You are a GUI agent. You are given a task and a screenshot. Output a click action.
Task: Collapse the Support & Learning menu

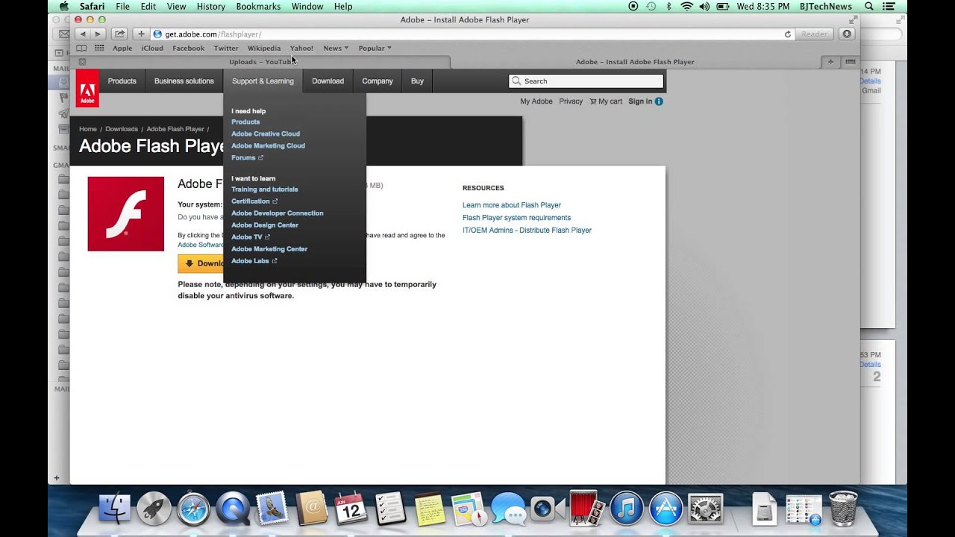(263, 81)
